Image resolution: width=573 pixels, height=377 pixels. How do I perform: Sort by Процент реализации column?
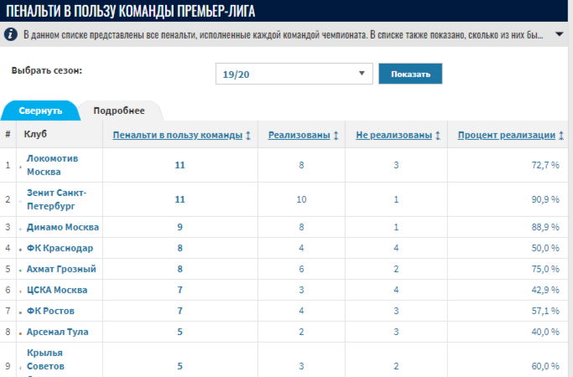[507, 135]
